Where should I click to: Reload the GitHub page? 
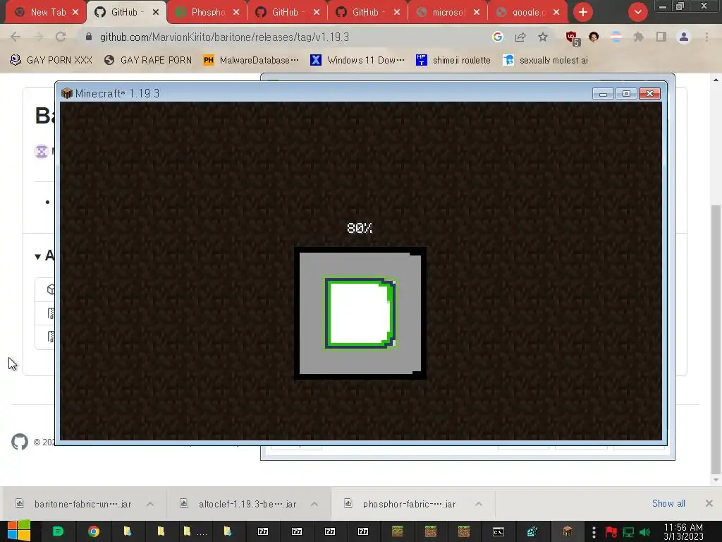[61, 37]
